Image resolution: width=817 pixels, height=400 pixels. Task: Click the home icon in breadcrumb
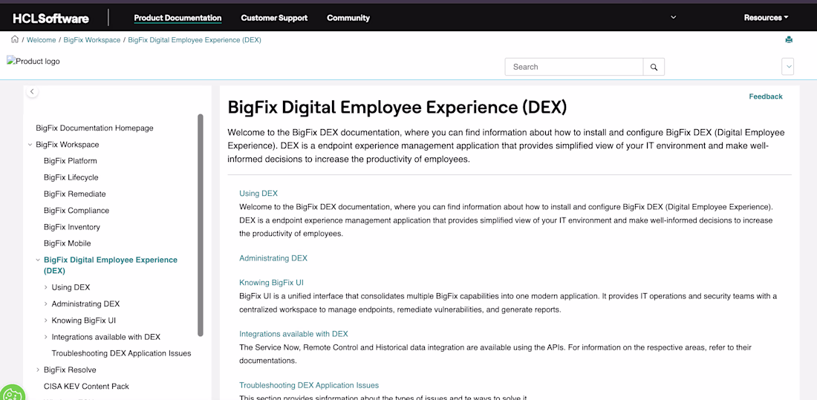point(15,39)
